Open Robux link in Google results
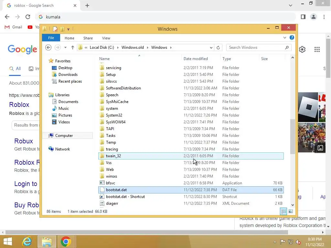Viewport: 331px width, 248px height. 23,141
